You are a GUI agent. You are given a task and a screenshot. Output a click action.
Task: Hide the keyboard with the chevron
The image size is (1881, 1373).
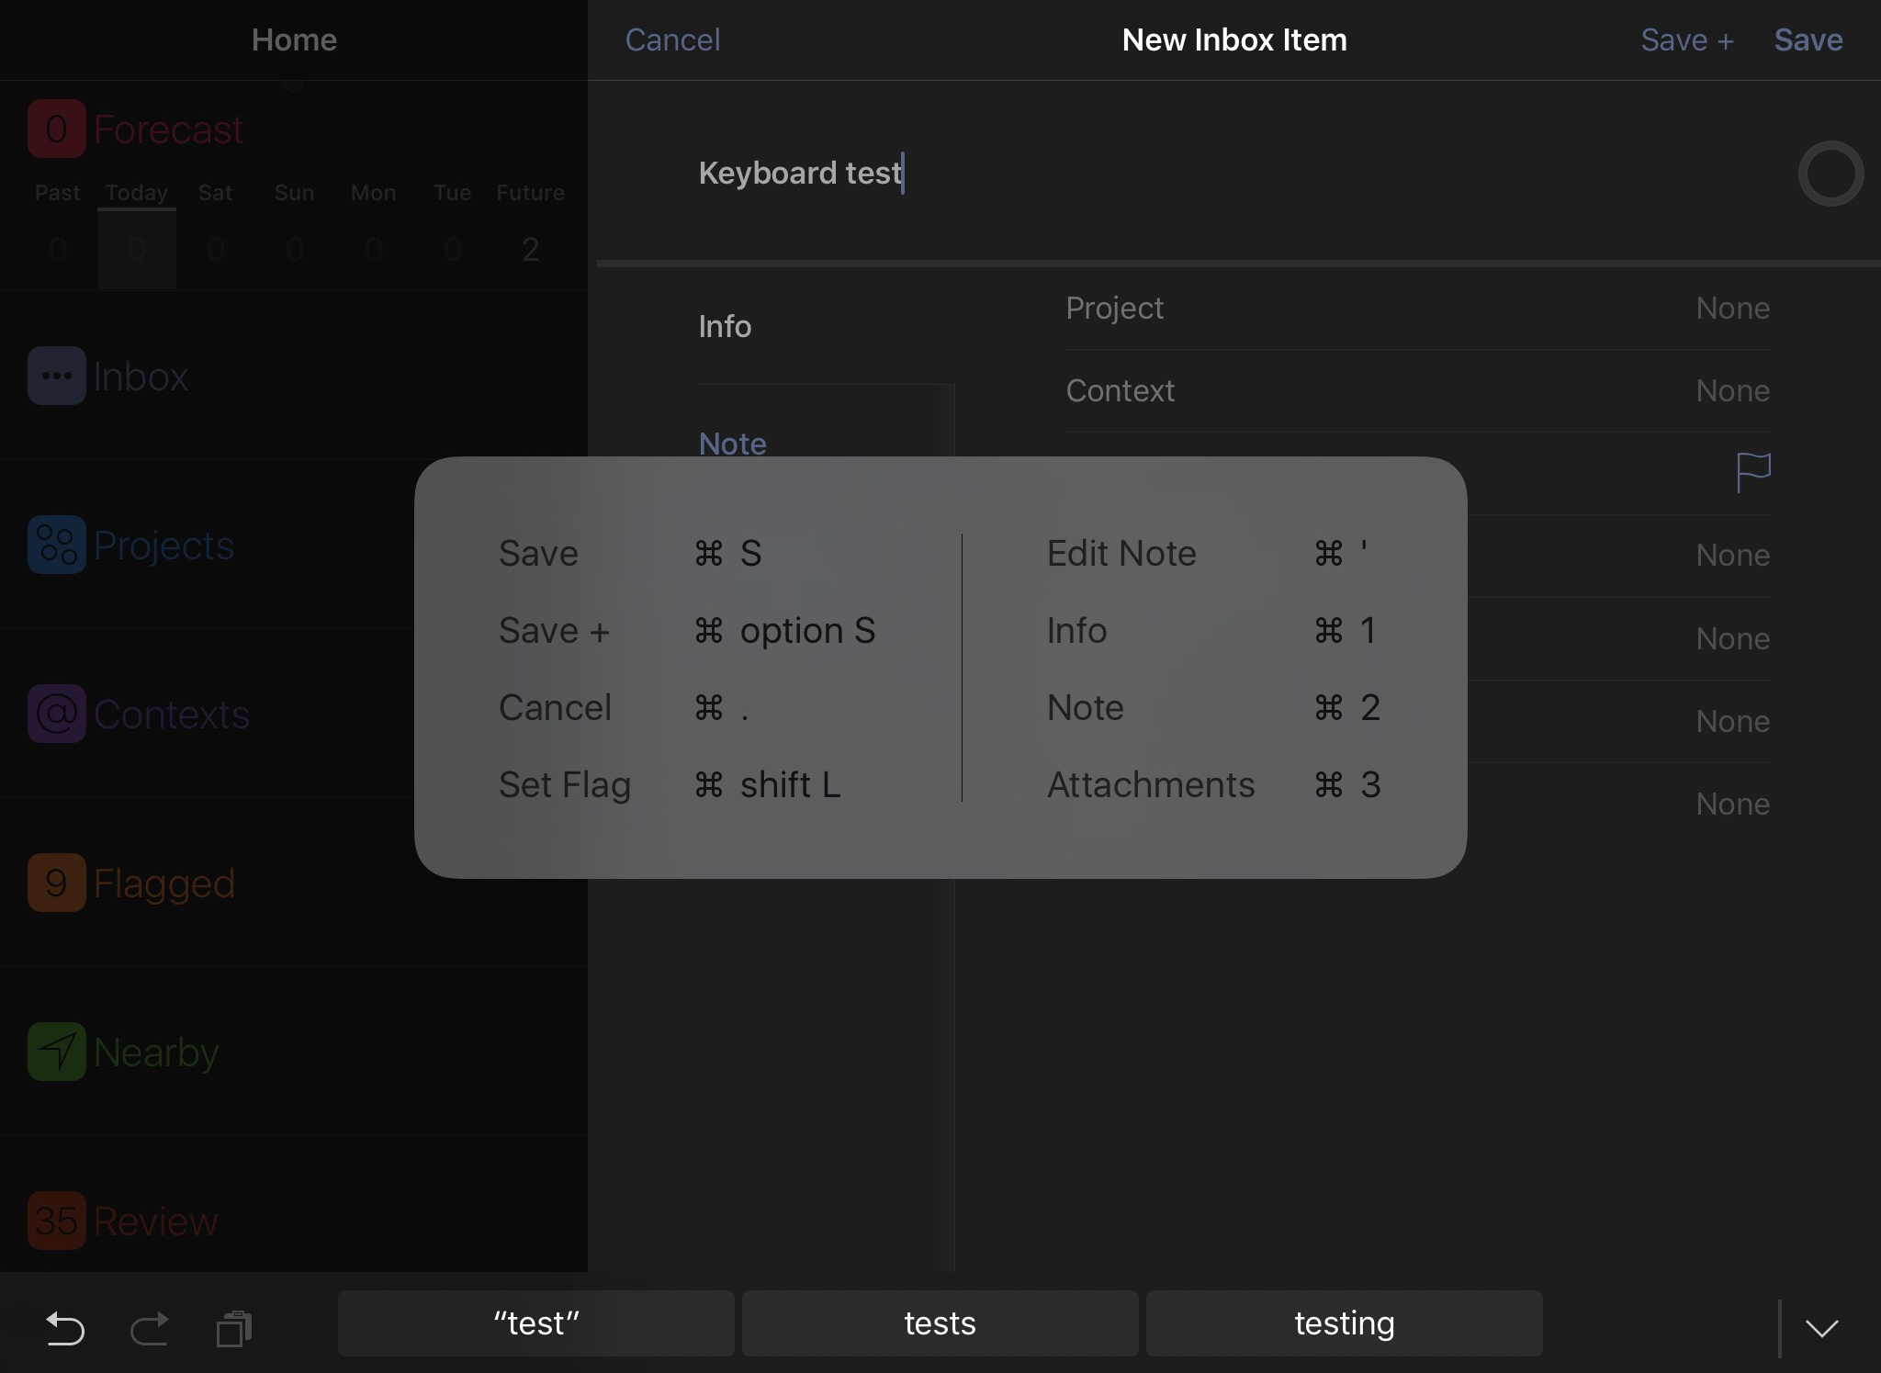click(x=1821, y=1327)
